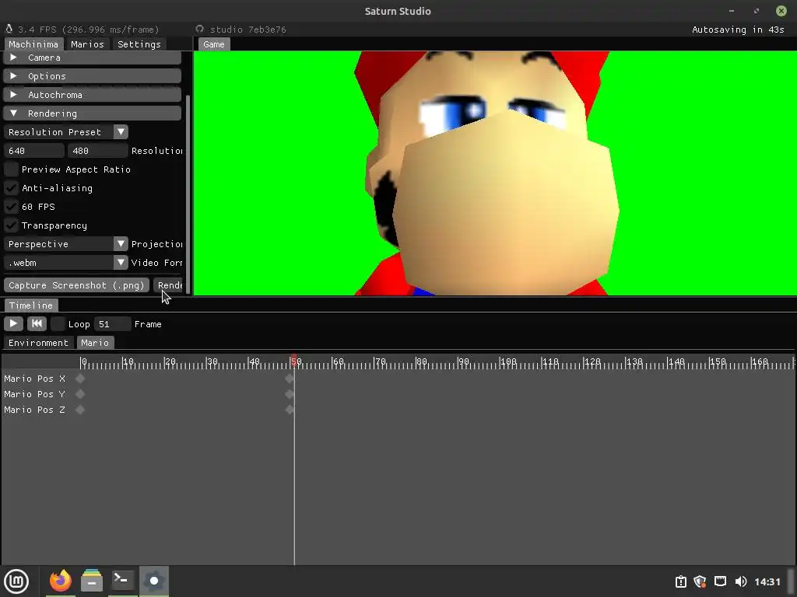The image size is (797, 597).
Task: Launch Firefox from the taskbar
Action: (61, 580)
